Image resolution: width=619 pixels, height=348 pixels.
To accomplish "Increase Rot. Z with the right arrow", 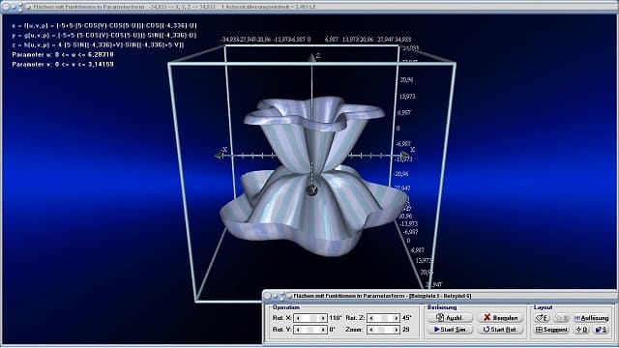I will point(396,318).
